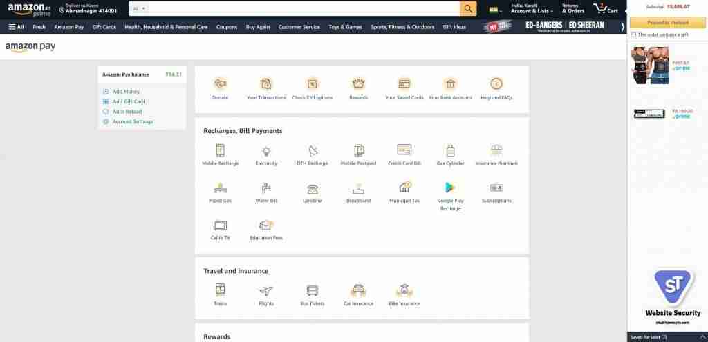Click Add Gift Card link

pos(129,101)
